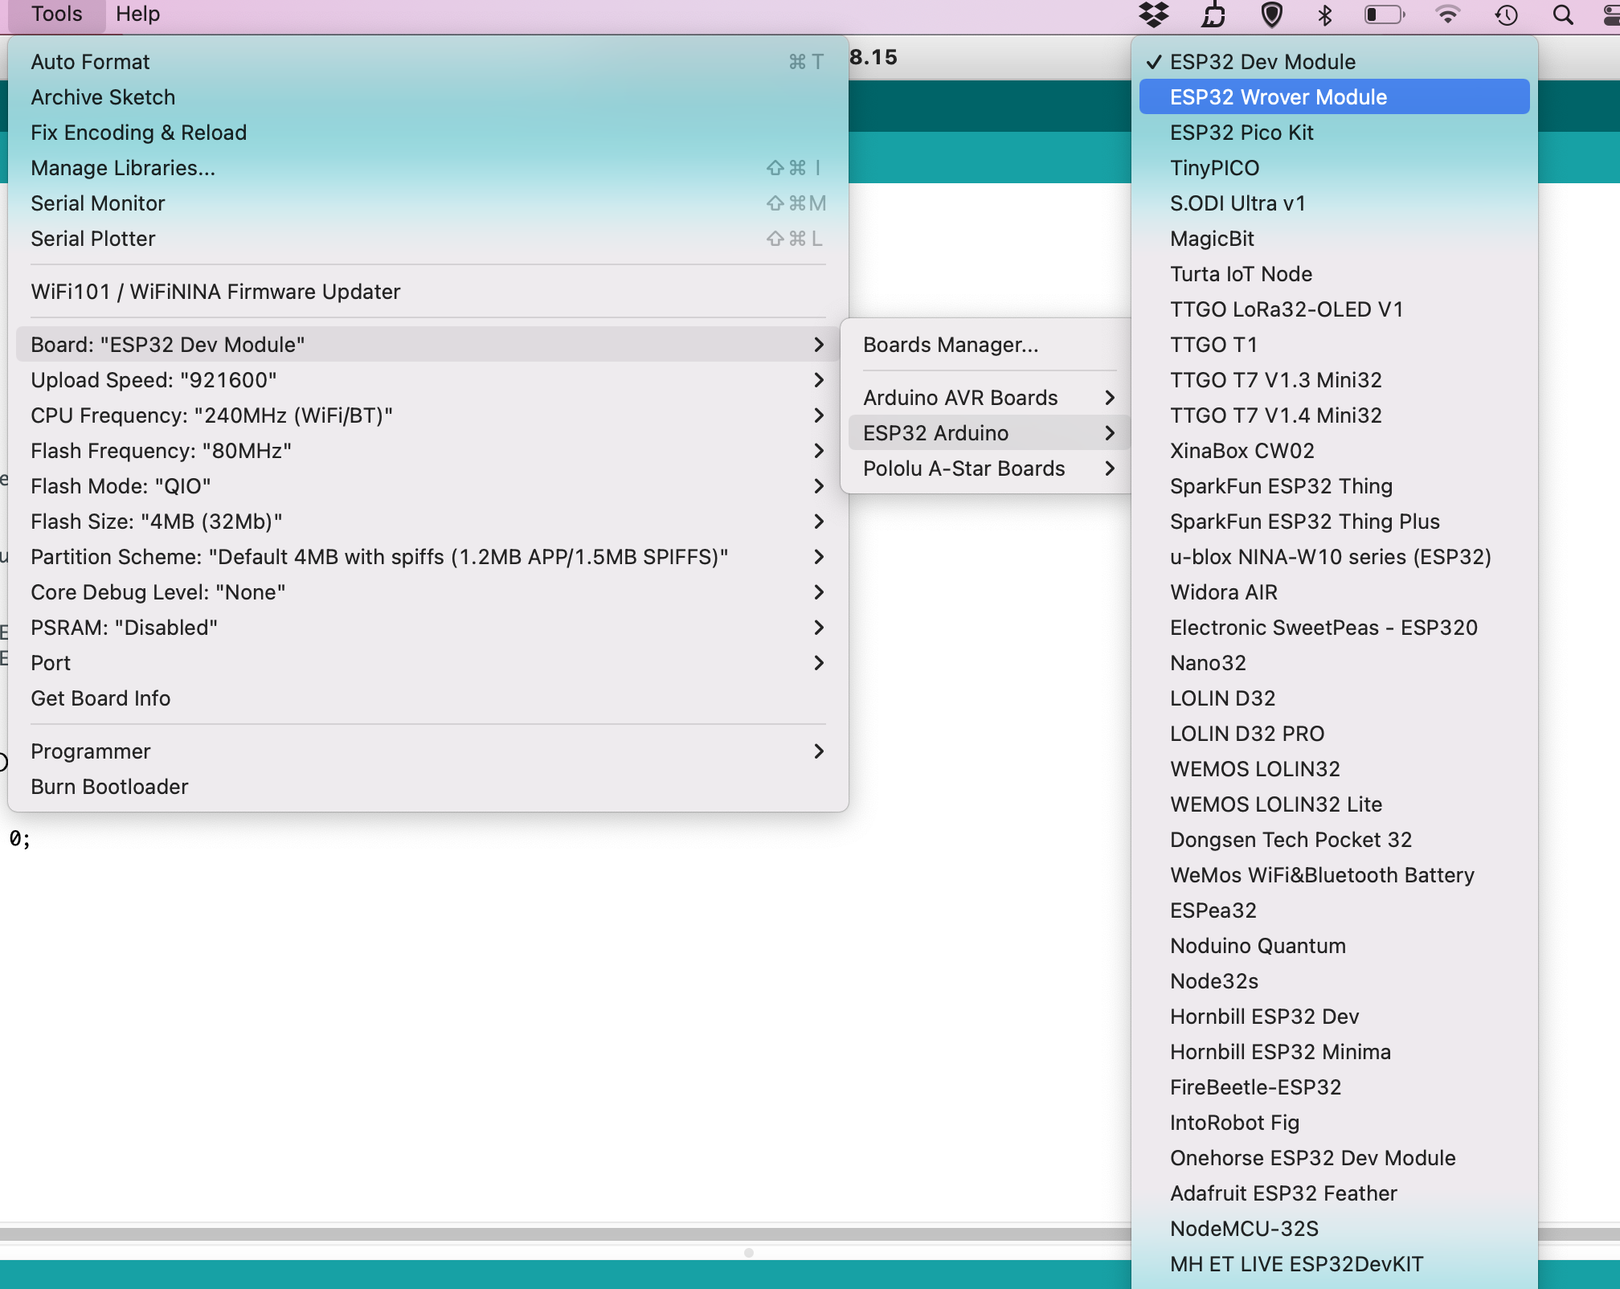Click the screen capture icon in menu bar
This screenshot has height=1289, width=1620.
tap(1213, 16)
